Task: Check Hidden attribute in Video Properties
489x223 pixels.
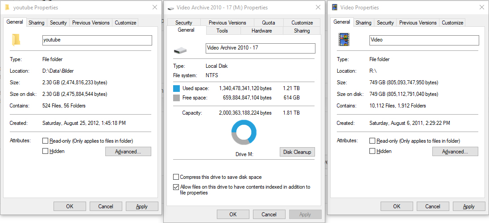Action: (x=372, y=151)
